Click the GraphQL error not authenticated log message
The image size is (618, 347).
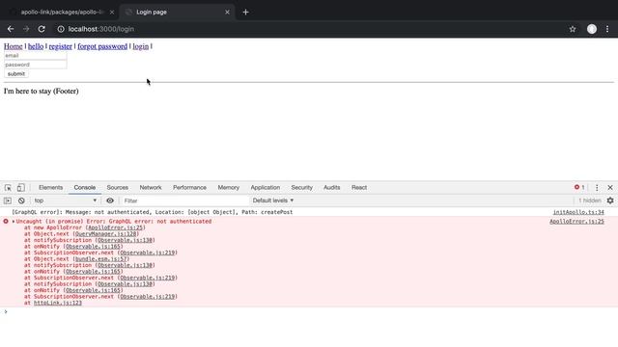click(153, 212)
